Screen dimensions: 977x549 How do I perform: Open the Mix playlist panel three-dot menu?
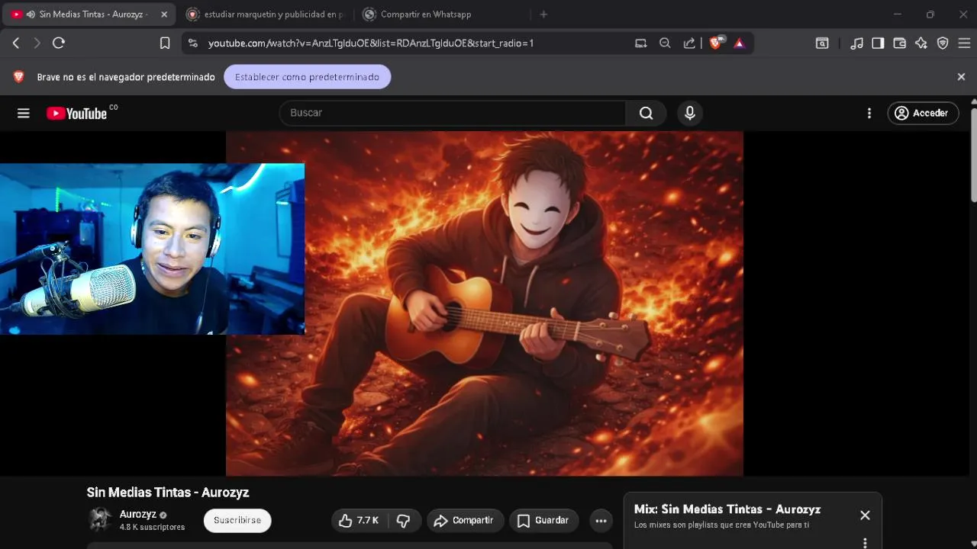pos(865,543)
